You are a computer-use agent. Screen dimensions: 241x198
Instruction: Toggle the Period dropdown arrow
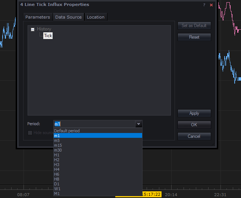[139, 124]
